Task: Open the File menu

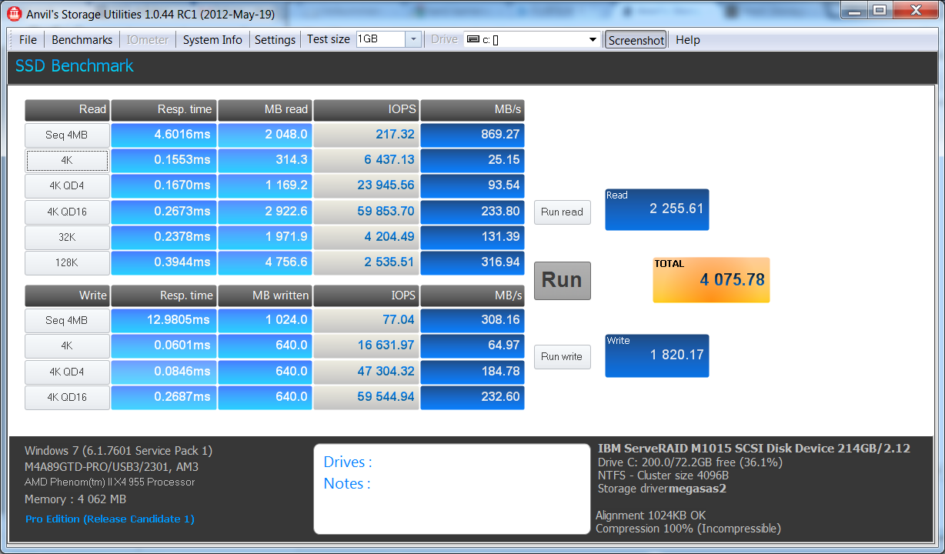Action: pos(28,40)
